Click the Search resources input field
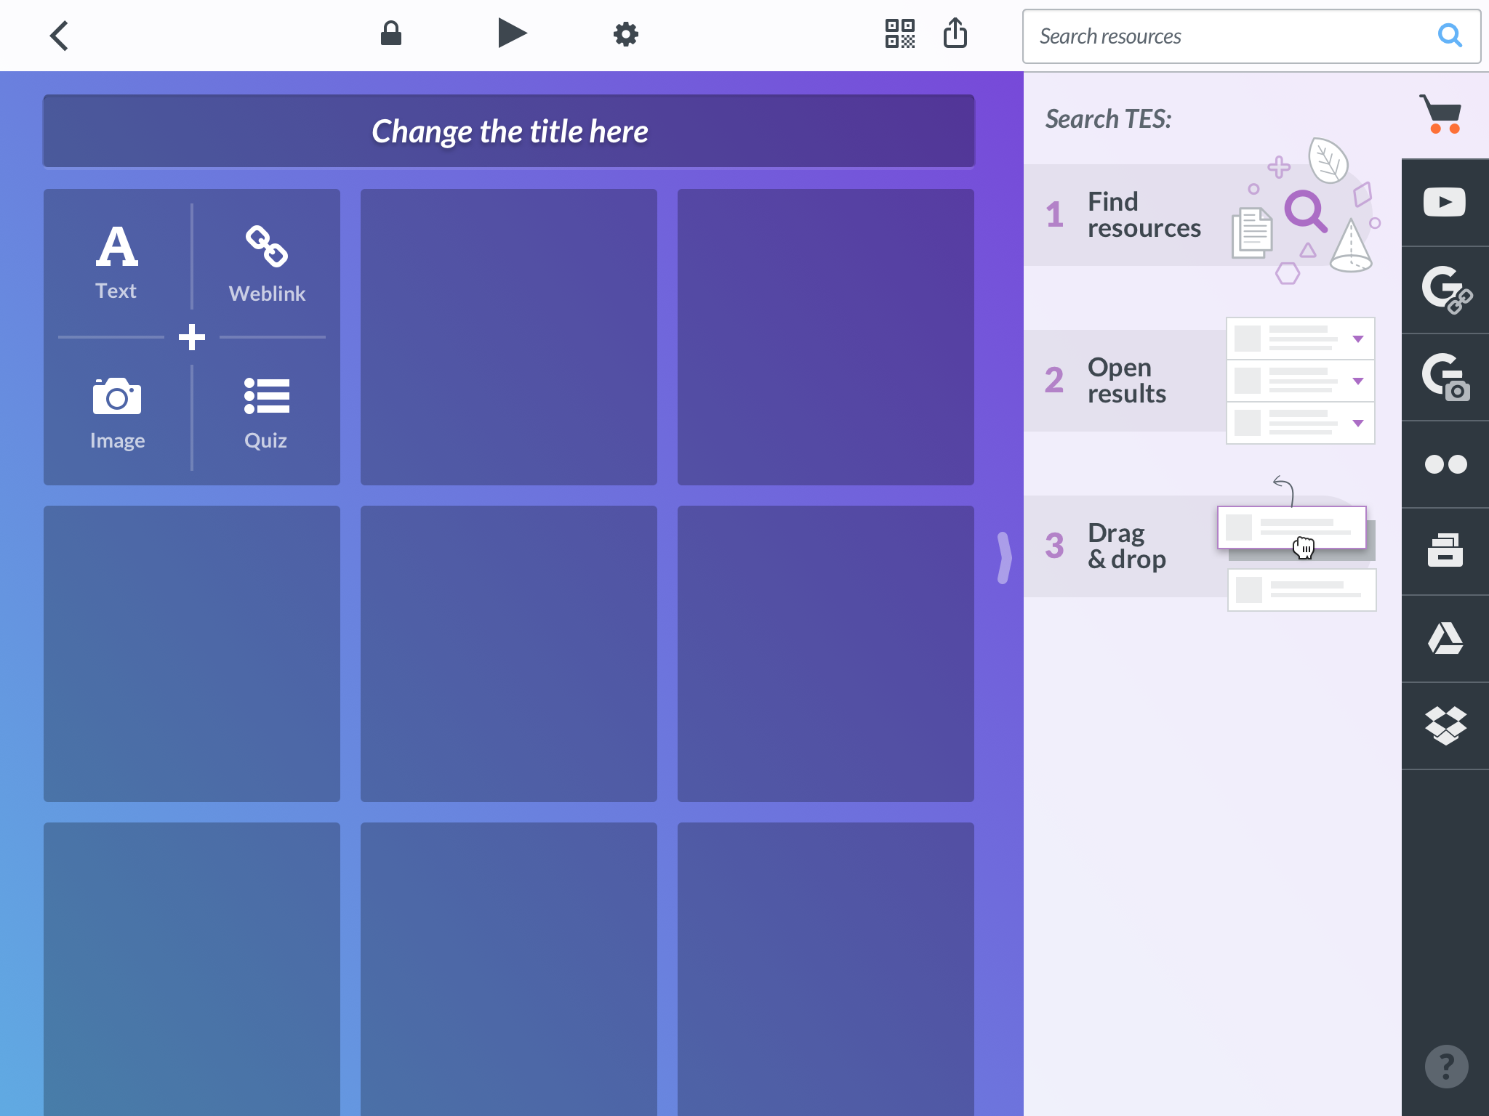The image size is (1489, 1116). coord(1229,36)
